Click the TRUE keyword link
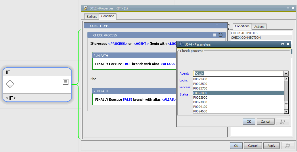Image resolution: width=297 pixels, height=152 pixels. [x=127, y=64]
